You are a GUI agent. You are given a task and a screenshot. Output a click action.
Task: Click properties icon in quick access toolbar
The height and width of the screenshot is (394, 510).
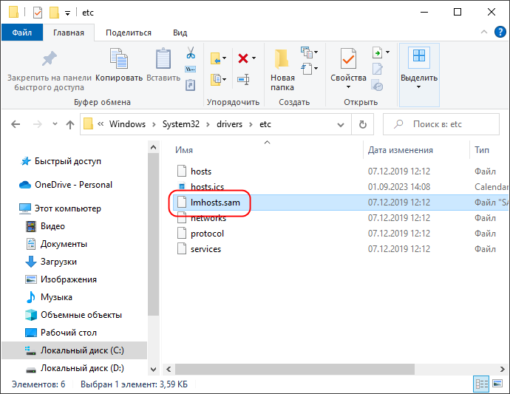point(38,13)
